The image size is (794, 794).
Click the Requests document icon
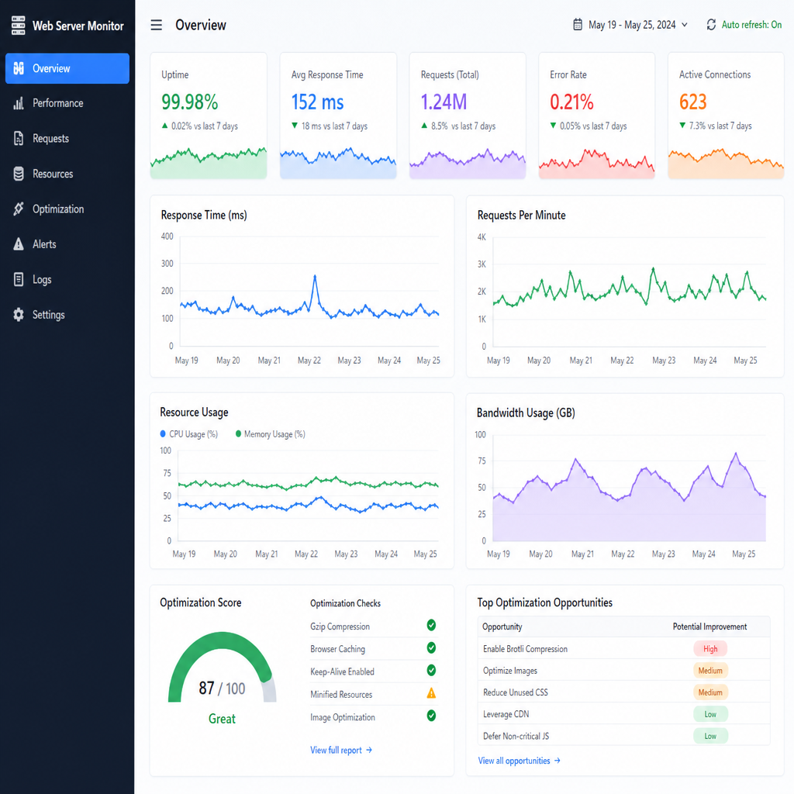pos(19,138)
